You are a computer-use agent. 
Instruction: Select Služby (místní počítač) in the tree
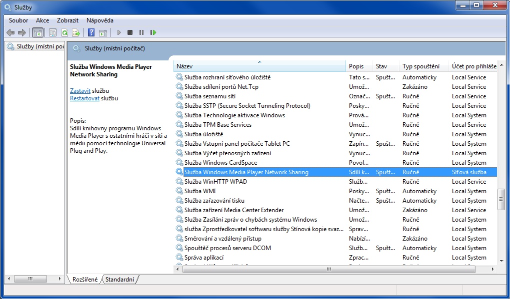click(36, 46)
